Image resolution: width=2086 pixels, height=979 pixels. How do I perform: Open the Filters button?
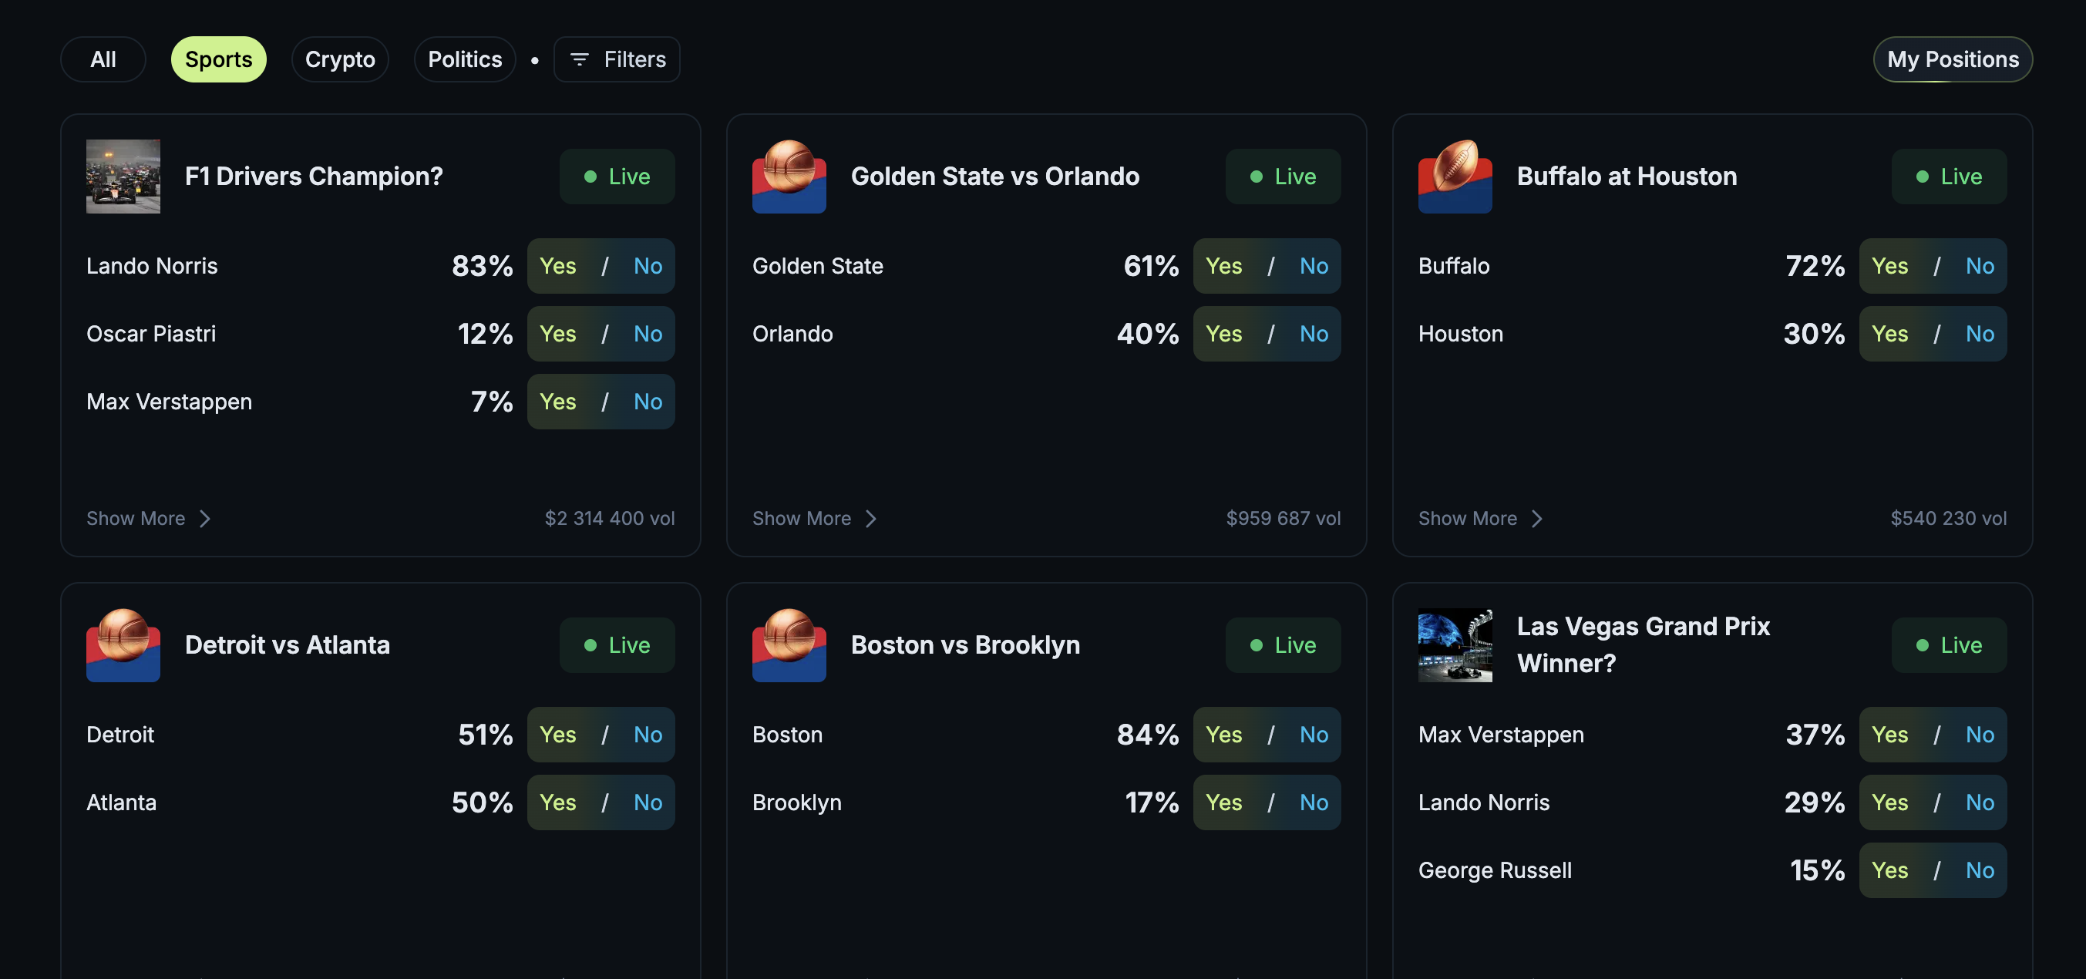[617, 60]
